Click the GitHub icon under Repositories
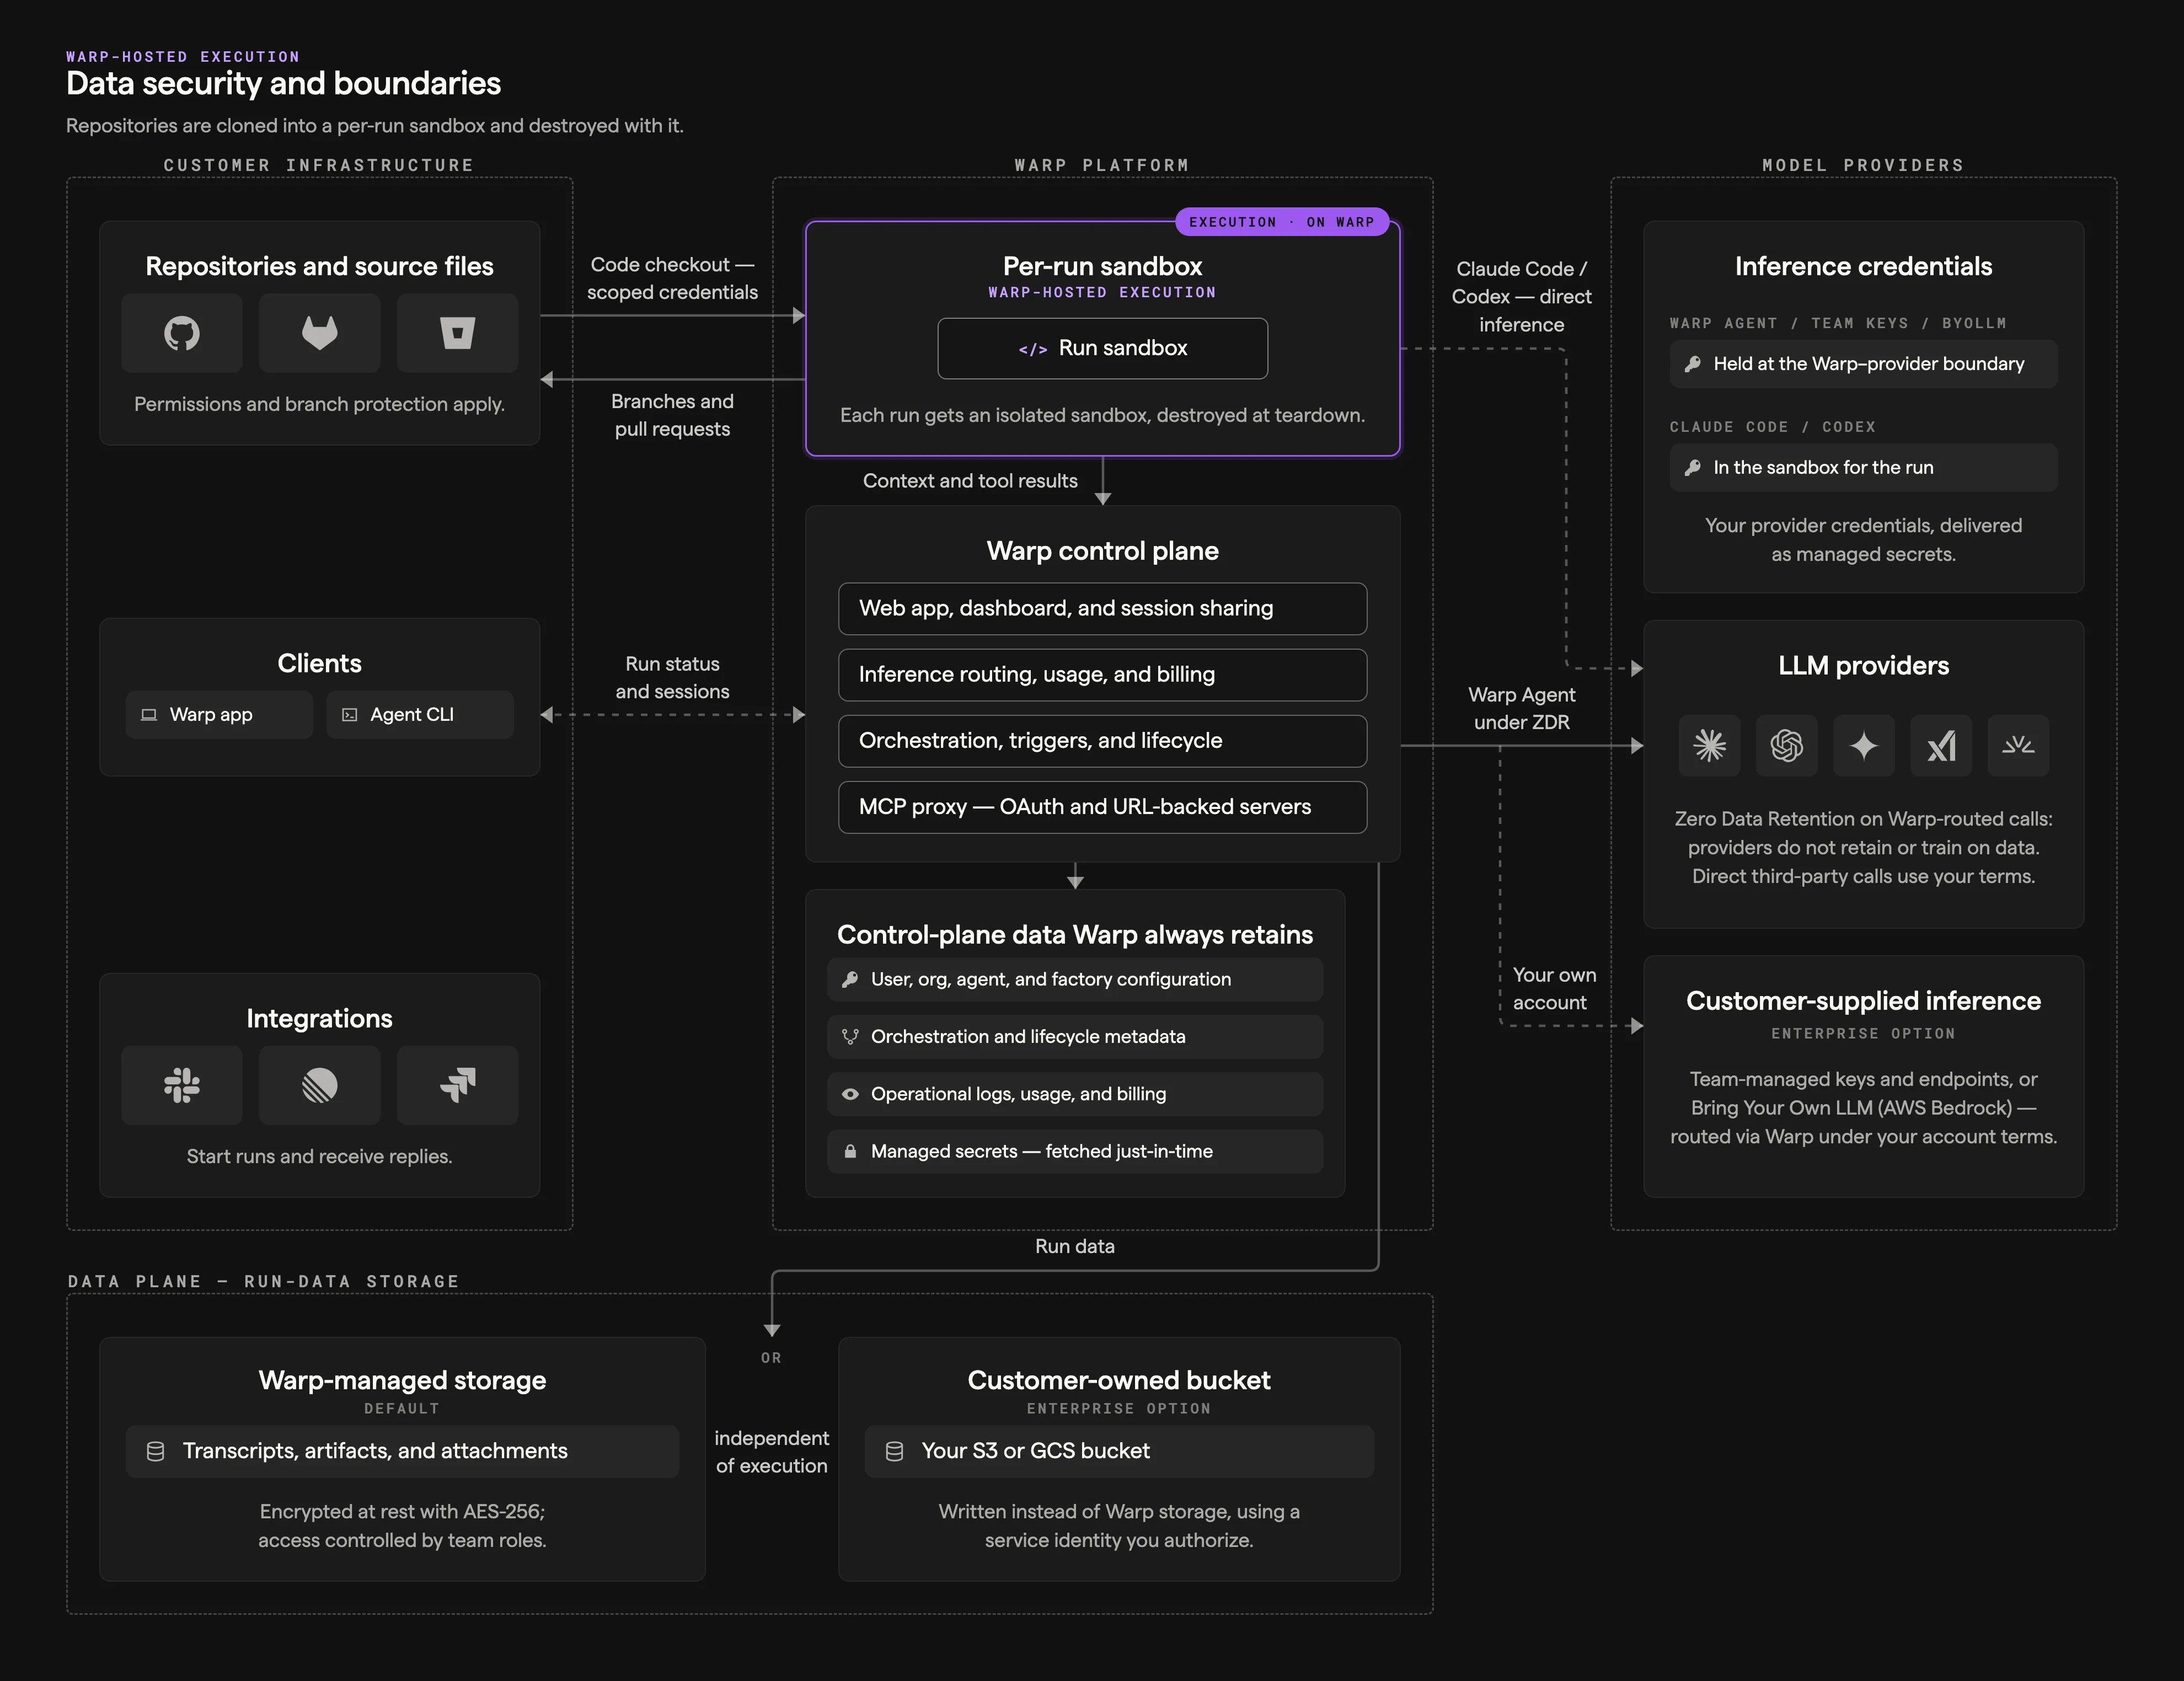This screenshot has width=2184, height=1681. point(182,333)
